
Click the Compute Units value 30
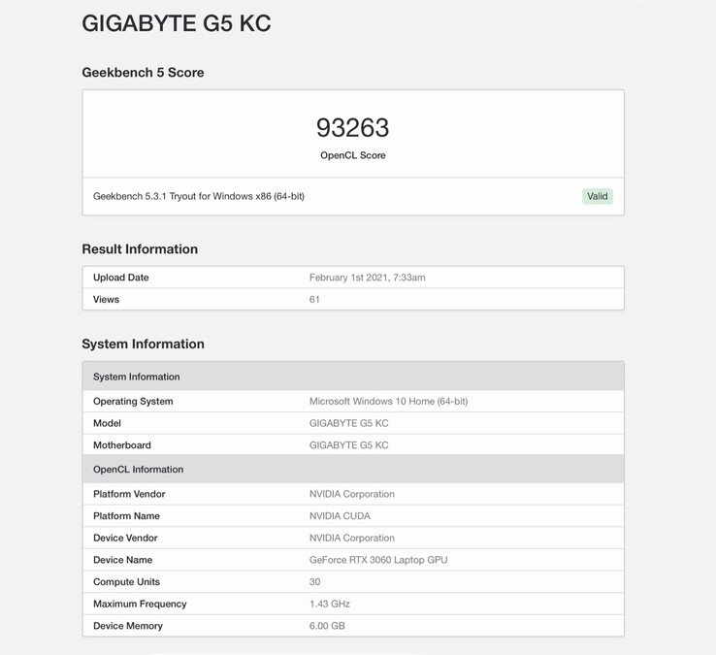(314, 582)
